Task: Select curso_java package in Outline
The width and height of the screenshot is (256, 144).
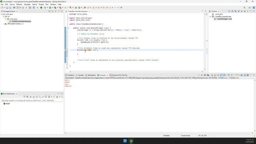Action: [x=219, y=14]
